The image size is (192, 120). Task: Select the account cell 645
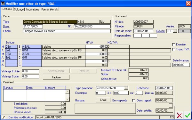click(32, 58)
